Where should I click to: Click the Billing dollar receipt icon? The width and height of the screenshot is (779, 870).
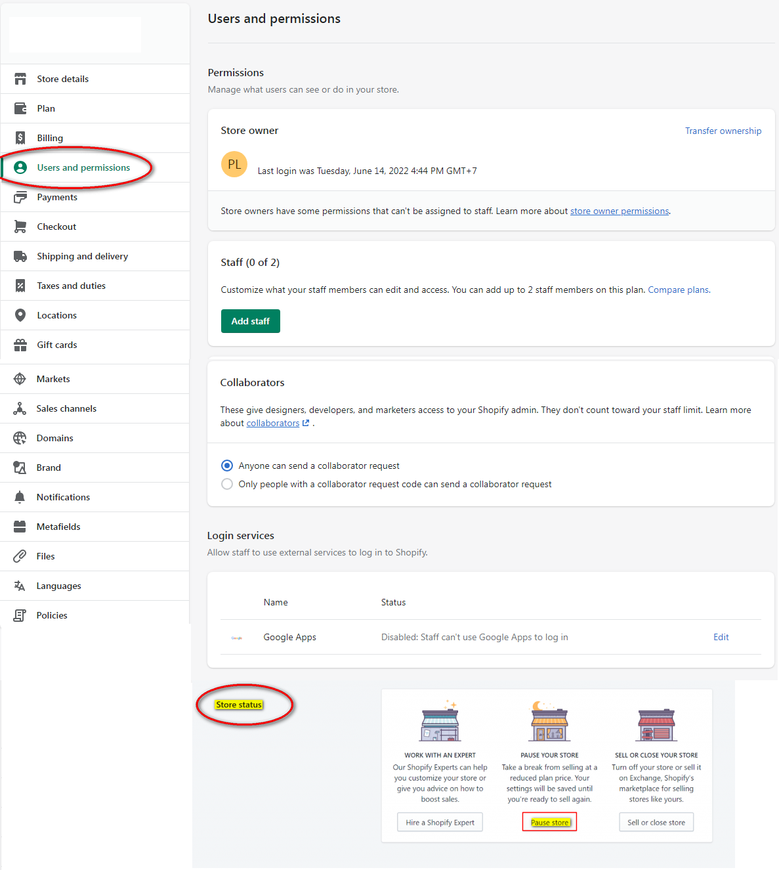click(20, 138)
